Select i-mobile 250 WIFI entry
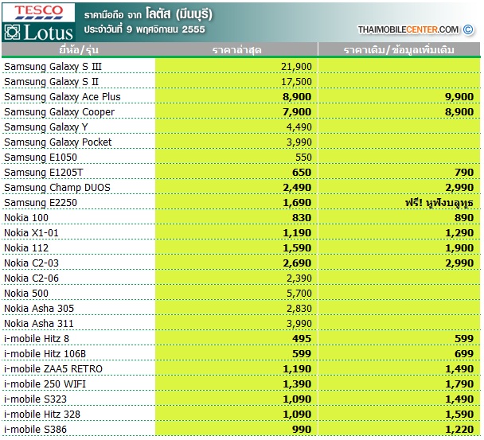Image resolution: width=484 pixels, height=440 pixels. 45,384
